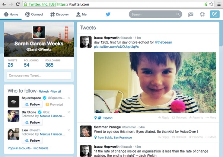Click View all in Who to follow
The height and width of the screenshot is (157, 223).
[56, 92]
